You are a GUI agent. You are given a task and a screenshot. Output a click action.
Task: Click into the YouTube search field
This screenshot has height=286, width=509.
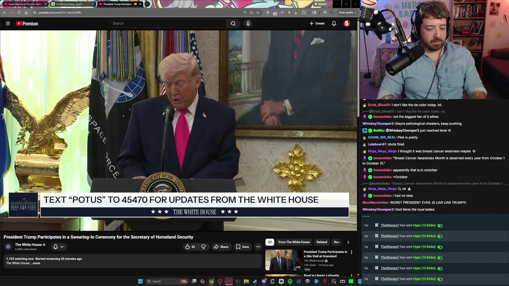(x=168, y=23)
